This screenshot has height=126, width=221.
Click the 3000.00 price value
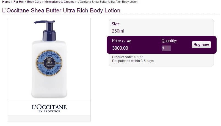coord(120,48)
